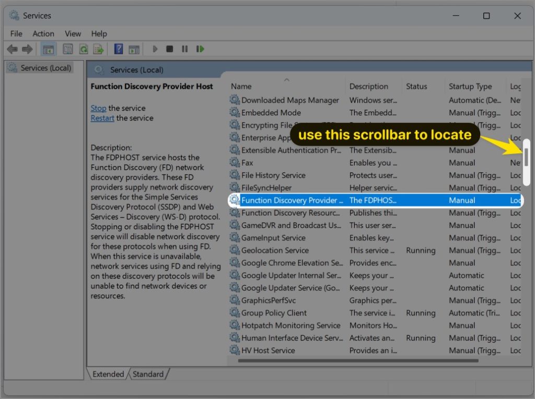Open the File menu
The image size is (535, 399).
[16, 34]
